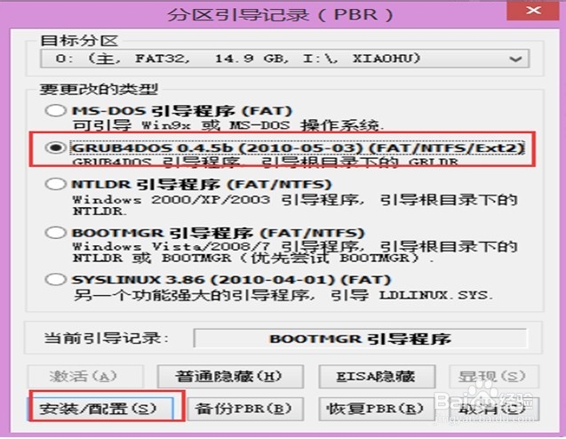Select GRUB4DOS 0.4.5b radio button
566x439 pixels.
55,148
